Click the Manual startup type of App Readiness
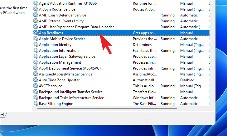 (186, 33)
